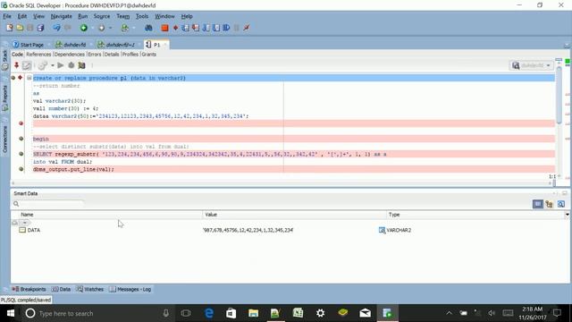Switch to the Messages - Log tab
This screenshot has height=322, width=572.
pyautogui.click(x=130, y=289)
